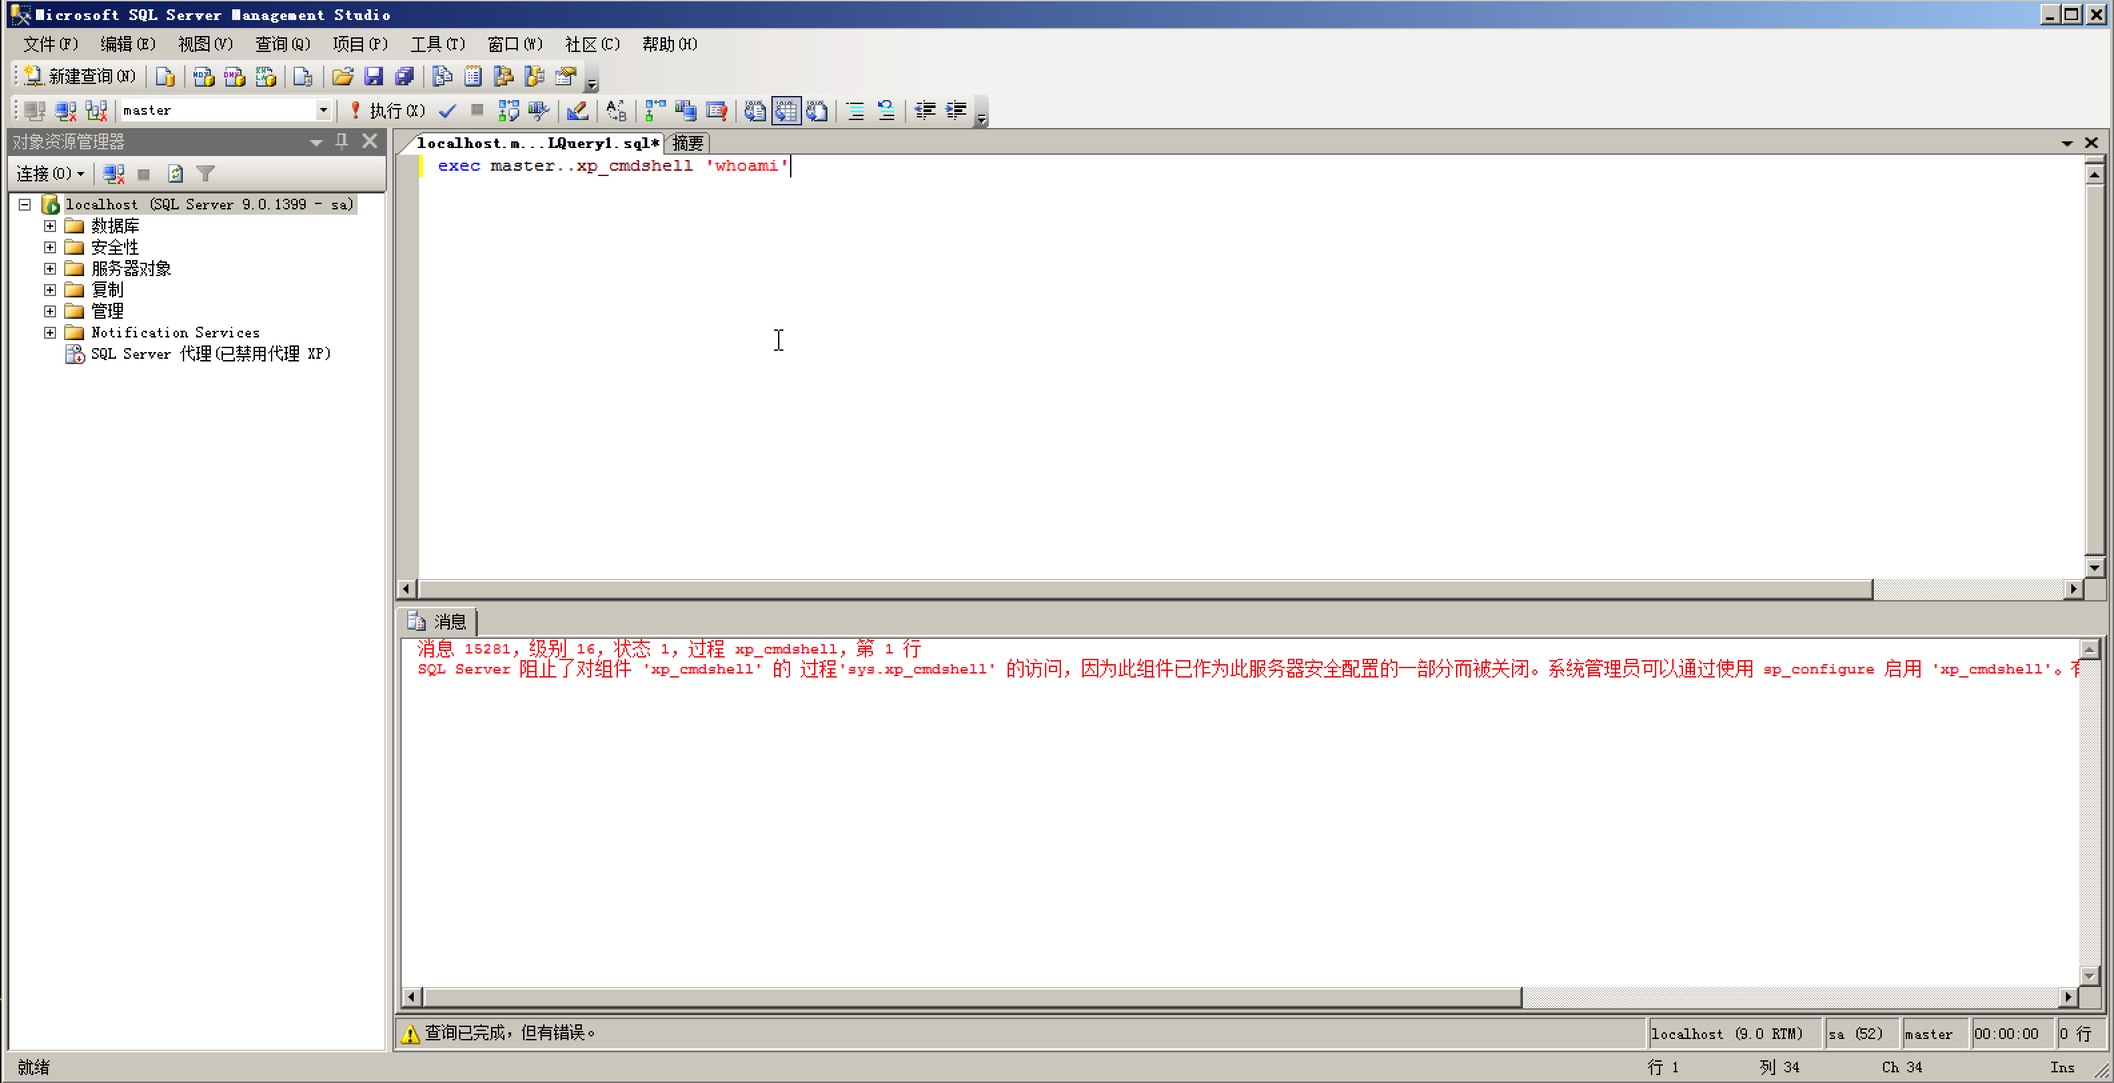The image size is (2114, 1083).
Task: Open the master database dropdown
Action: [x=324, y=110]
